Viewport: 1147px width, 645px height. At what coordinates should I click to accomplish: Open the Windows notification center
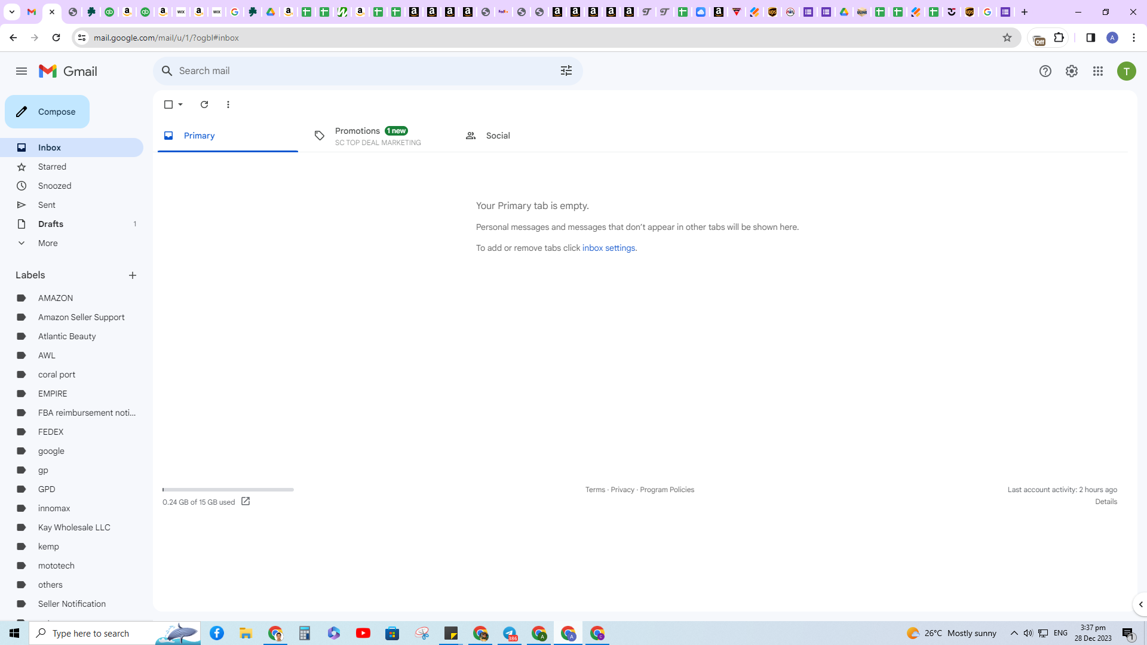1128,633
